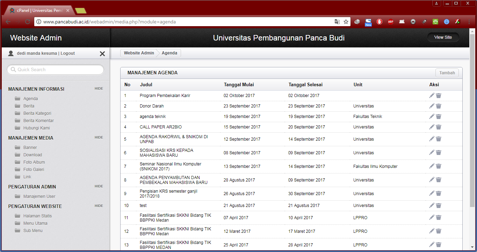Click the Adblock Plus extension icon
Screen dimensions: 477x252
(x=390, y=22)
